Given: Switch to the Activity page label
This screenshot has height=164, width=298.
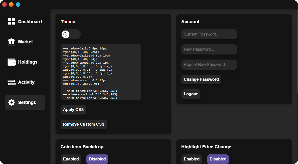Looking at the screenshot, I should [26, 82].
